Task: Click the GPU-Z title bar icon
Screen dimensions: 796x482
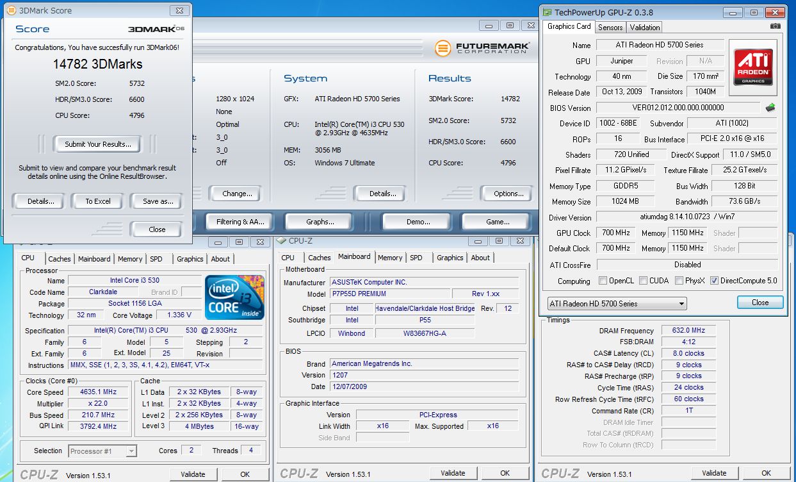Action: click(x=546, y=12)
